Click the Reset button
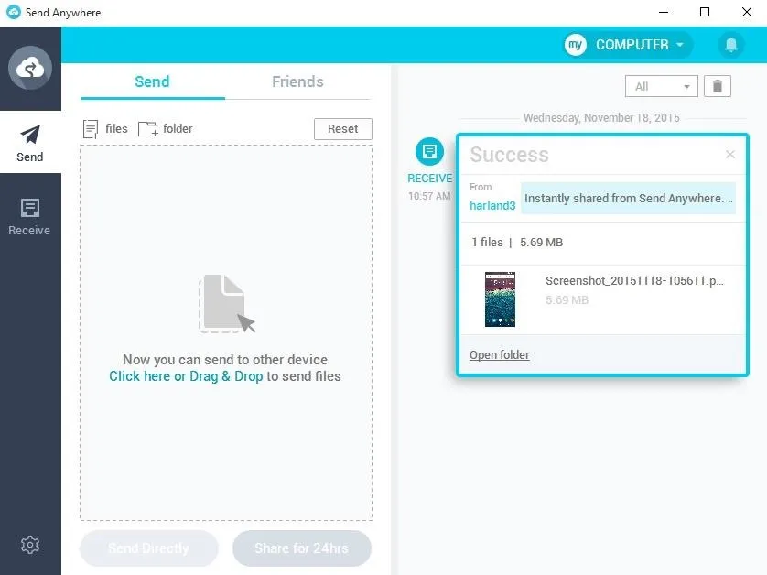Screen dimensions: 767x575 (x=343, y=129)
